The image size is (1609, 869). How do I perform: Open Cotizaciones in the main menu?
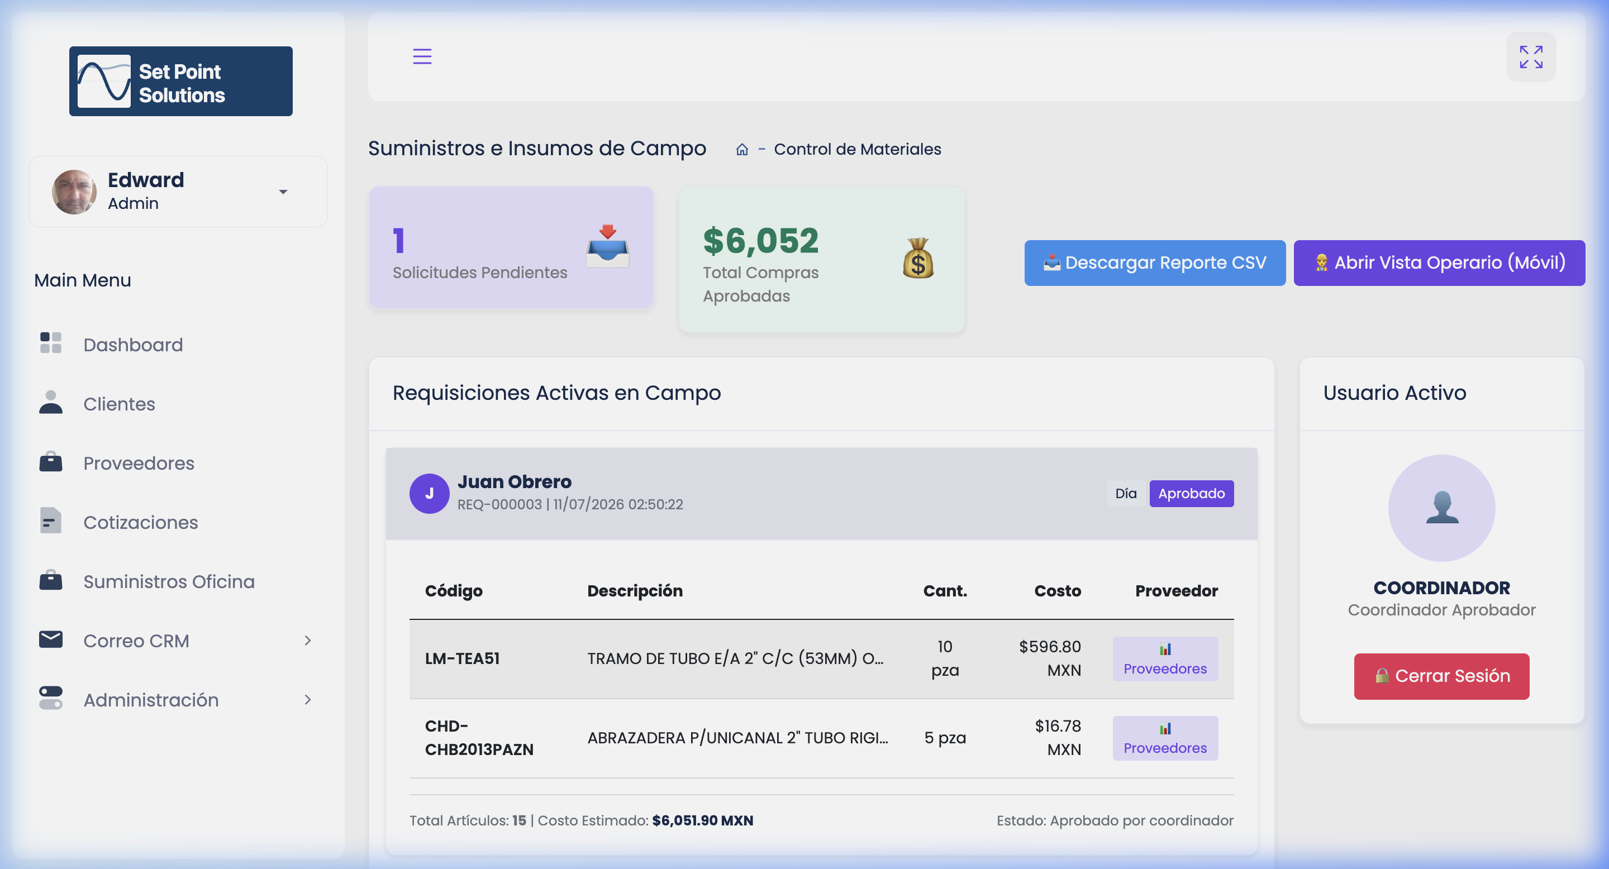[141, 523]
